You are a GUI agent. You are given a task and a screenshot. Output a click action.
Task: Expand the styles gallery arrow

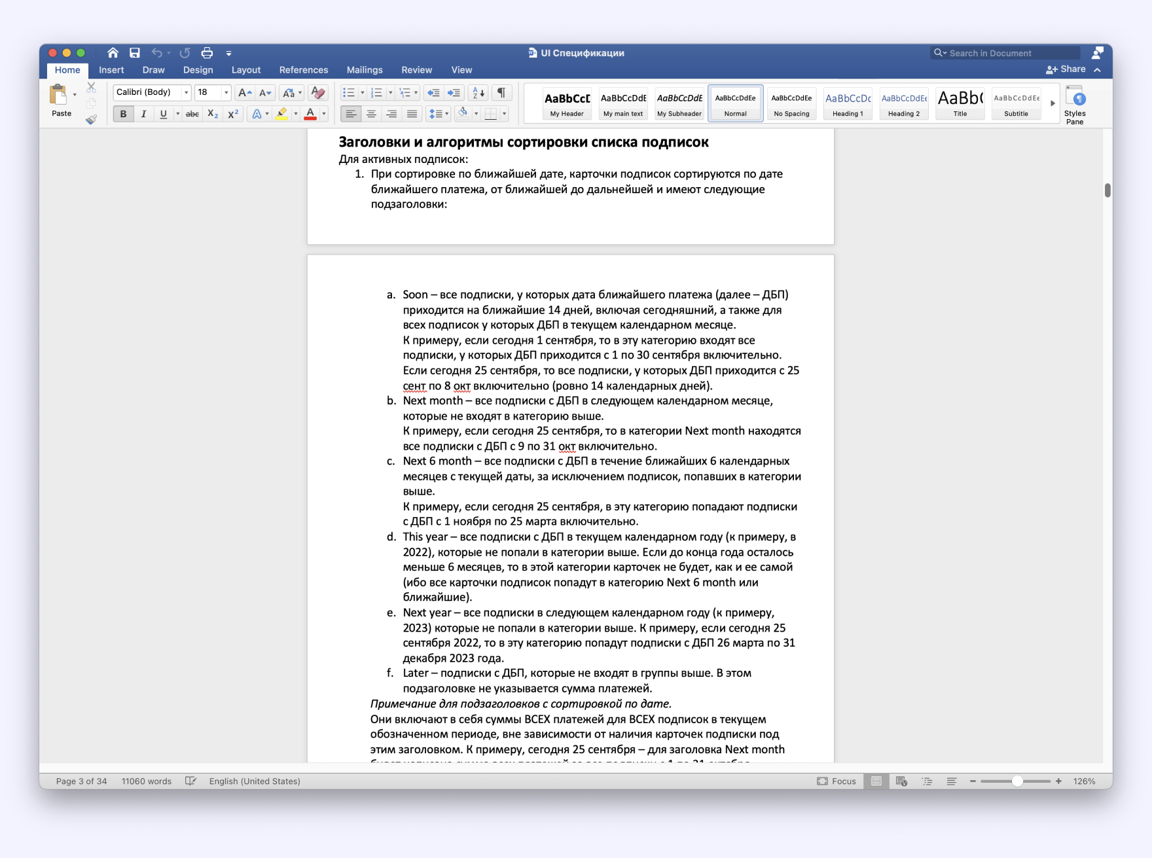1053,103
